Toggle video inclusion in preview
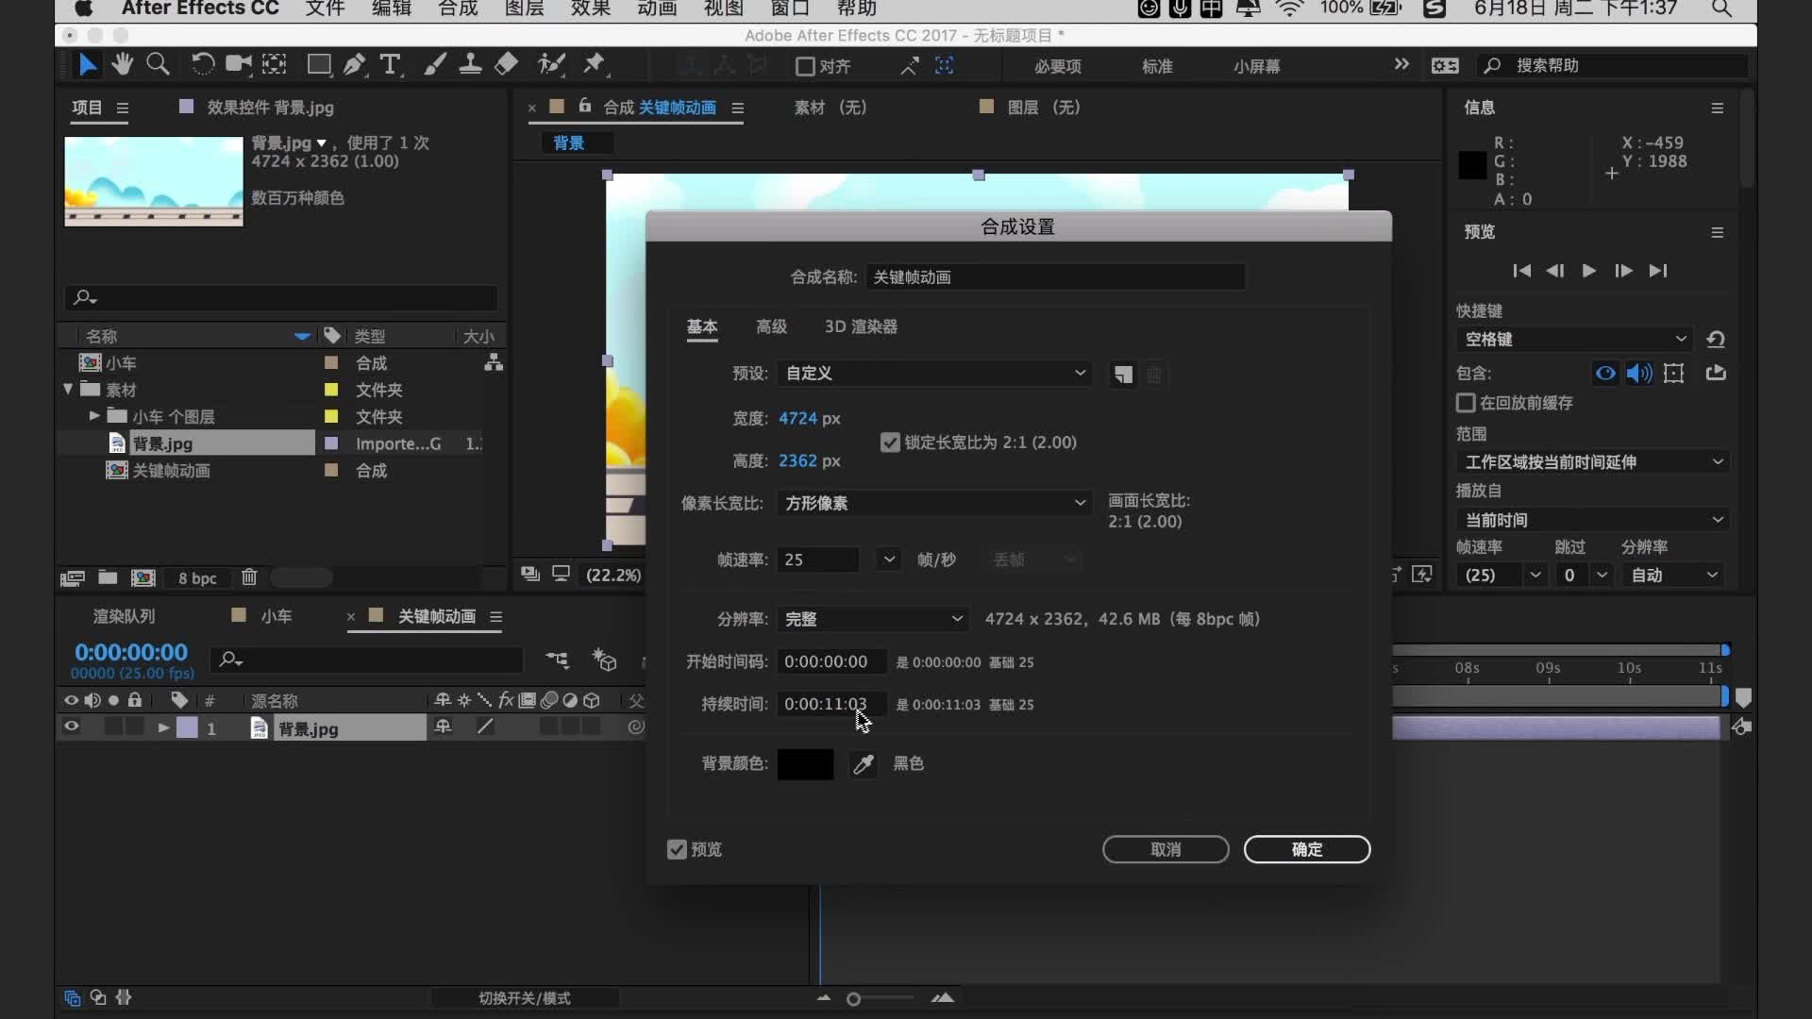The image size is (1812, 1019). [1605, 374]
